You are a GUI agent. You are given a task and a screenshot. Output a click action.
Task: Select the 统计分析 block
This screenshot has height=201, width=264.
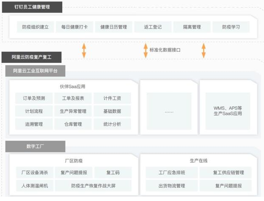112,124
